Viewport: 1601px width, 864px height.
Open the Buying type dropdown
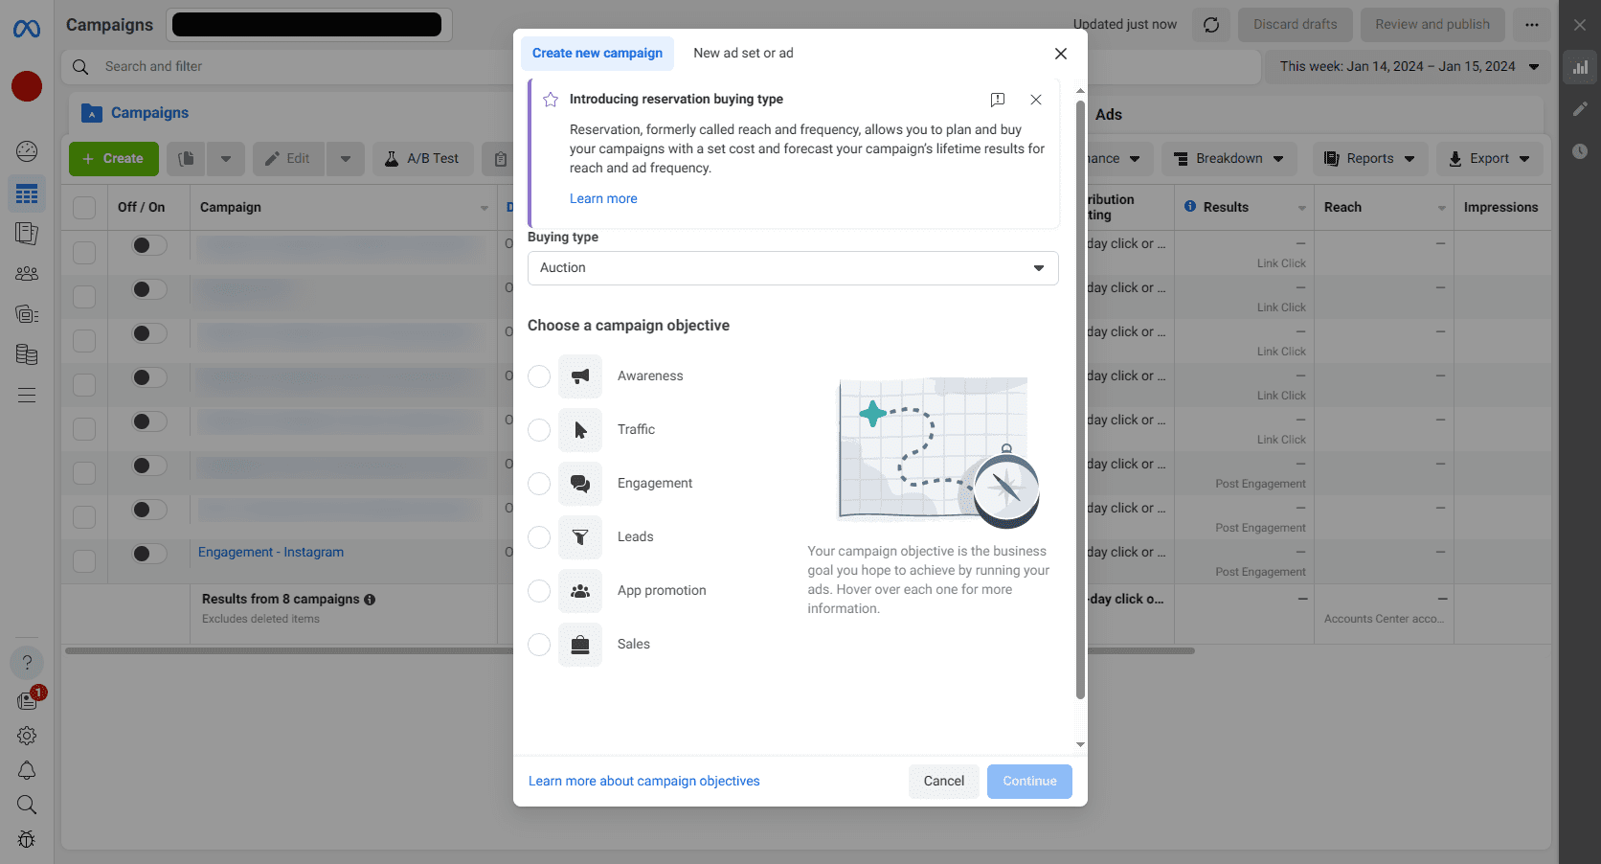pos(793,267)
